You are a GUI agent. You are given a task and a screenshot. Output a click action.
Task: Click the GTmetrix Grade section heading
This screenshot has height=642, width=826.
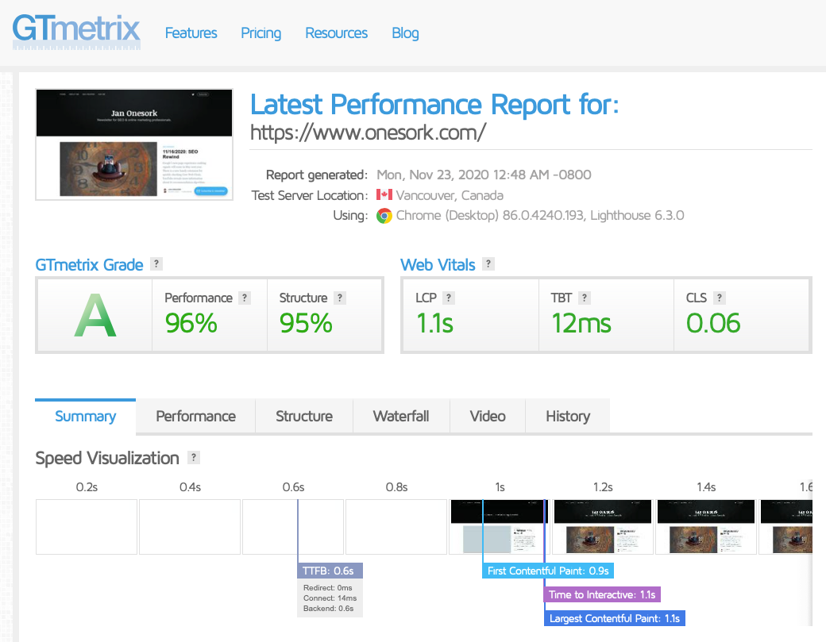tap(89, 265)
